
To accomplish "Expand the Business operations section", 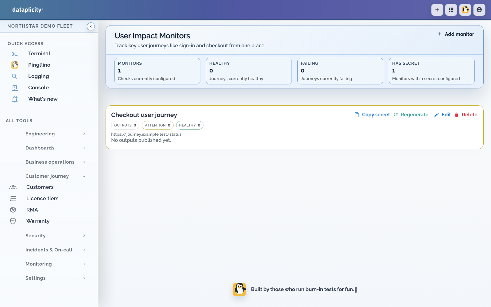I will click(55, 162).
